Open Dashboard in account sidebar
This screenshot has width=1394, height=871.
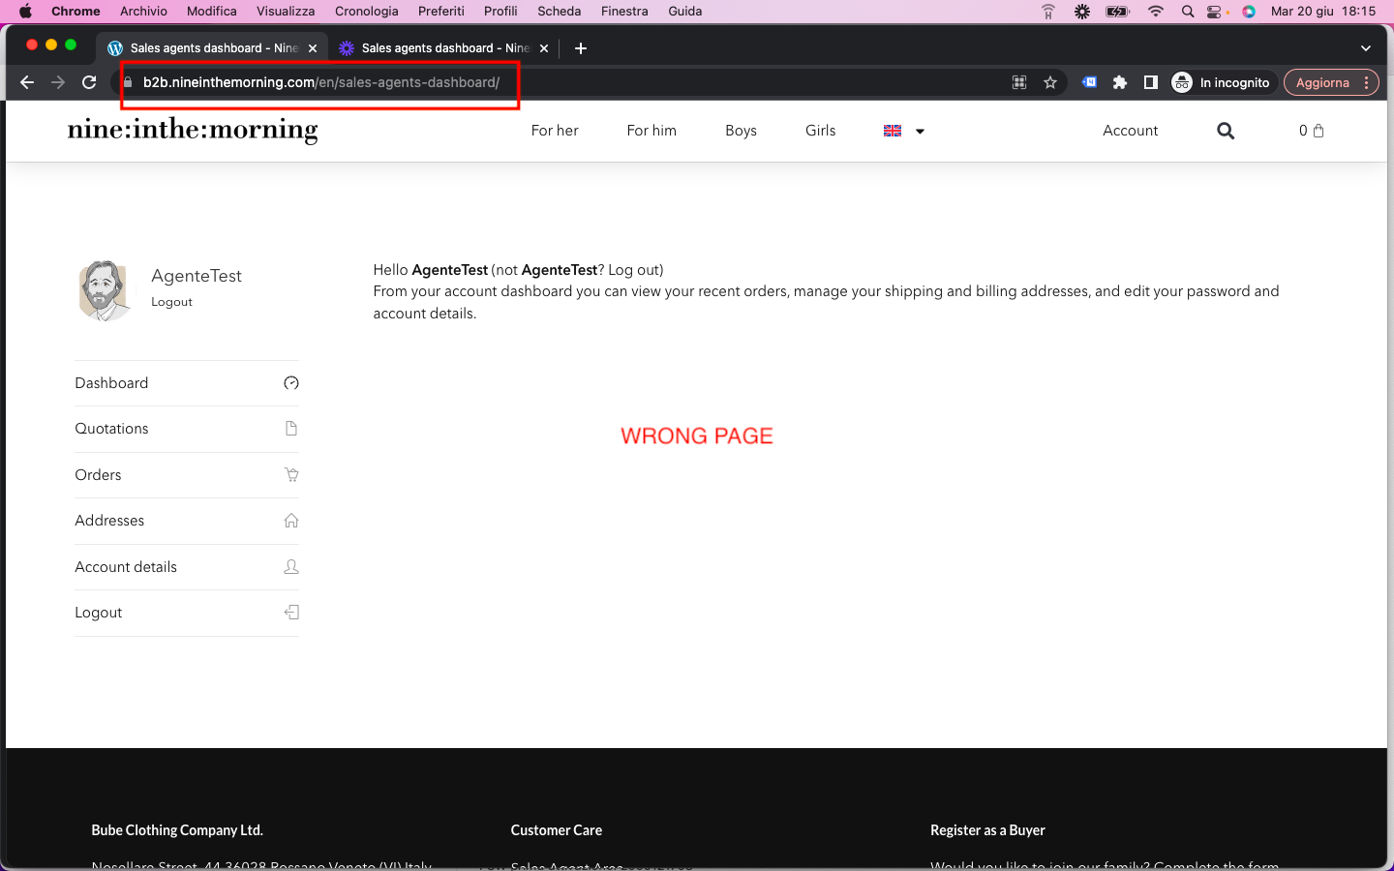click(x=187, y=383)
